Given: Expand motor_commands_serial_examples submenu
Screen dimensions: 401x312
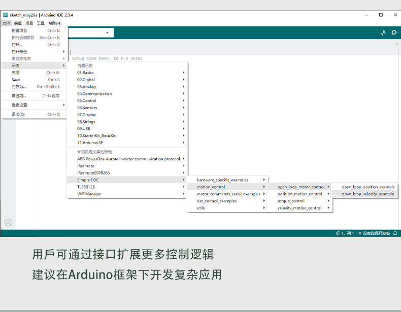Looking at the screenshot, I should point(227,194).
